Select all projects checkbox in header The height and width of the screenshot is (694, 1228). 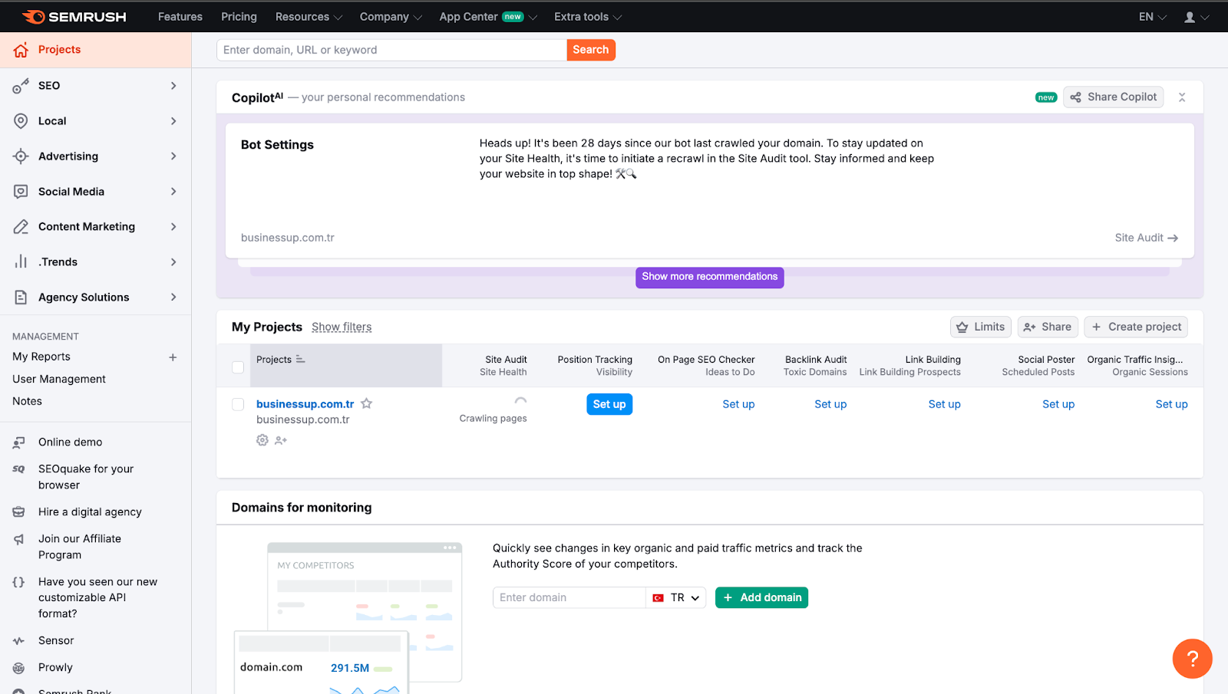(x=238, y=367)
